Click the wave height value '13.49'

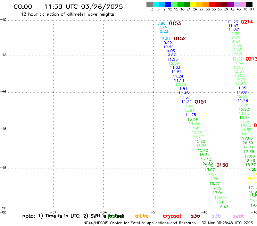[x=195, y=128]
